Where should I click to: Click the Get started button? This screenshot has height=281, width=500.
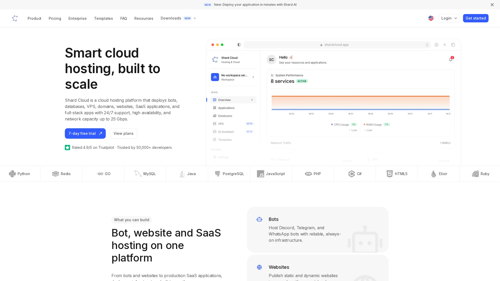click(476, 18)
